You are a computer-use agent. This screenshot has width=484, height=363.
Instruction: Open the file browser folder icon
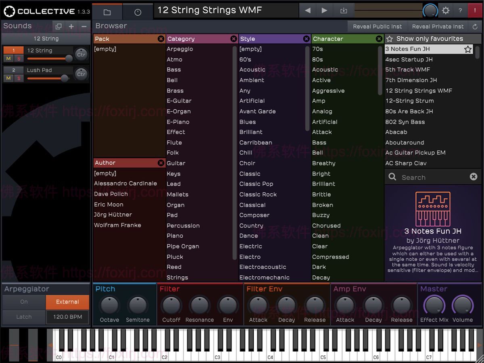[107, 11]
